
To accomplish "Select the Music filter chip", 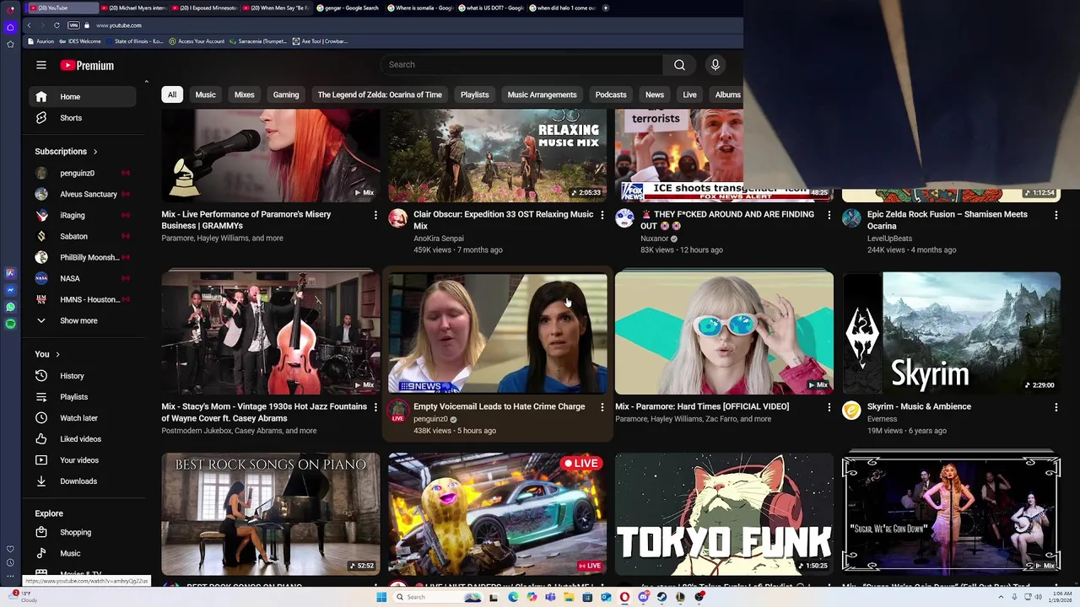I will (206, 94).
